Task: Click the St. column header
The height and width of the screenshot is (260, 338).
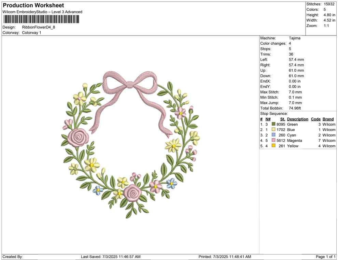Action: (282, 119)
